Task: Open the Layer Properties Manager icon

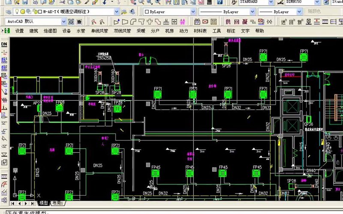Action: (x=8, y=12)
